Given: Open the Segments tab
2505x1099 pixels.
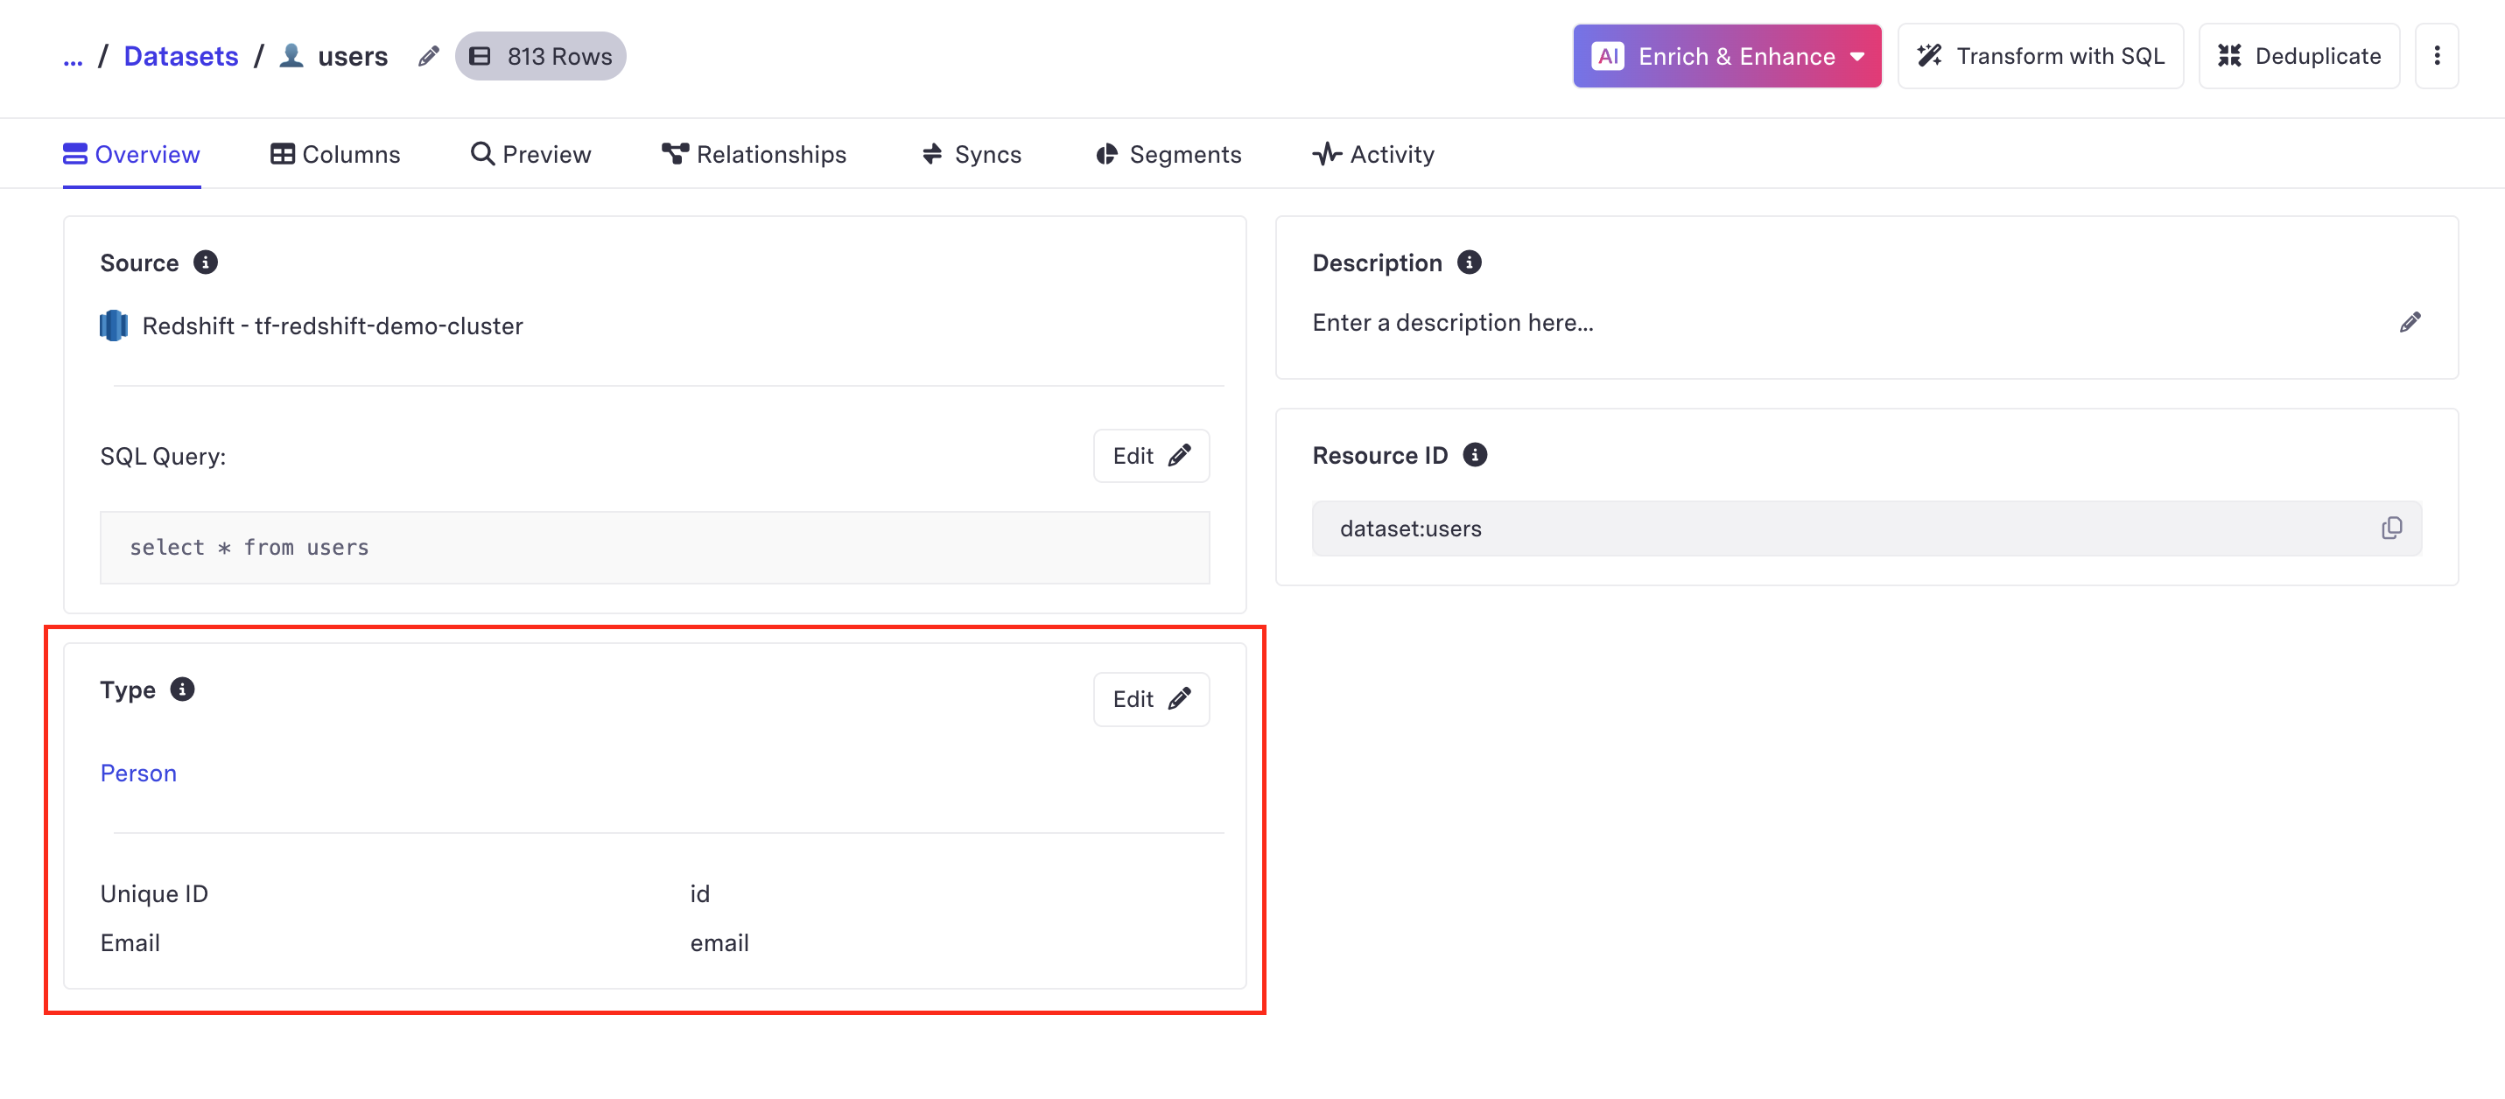Looking at the screenshot, I should pyautogui.click(x=1168, y=155).
